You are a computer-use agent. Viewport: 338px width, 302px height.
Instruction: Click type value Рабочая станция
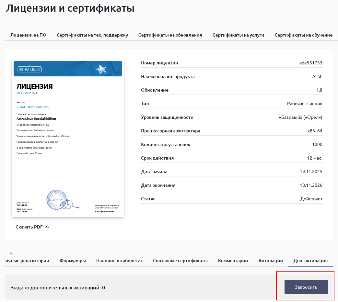point(305,104)
